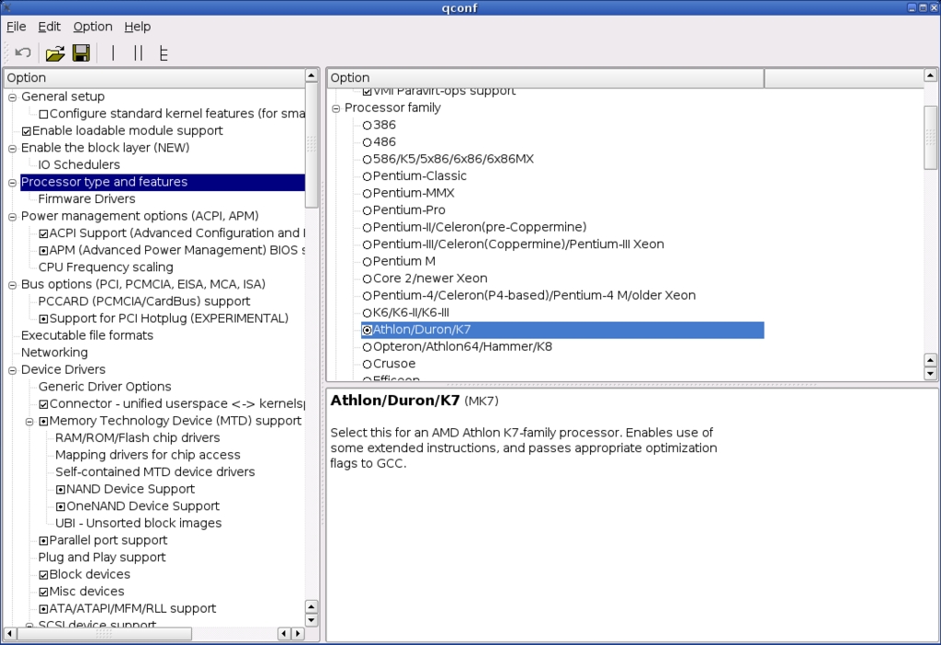Collapse the Device Drivers tree node
This screenshot has width=941, height=645.
click(x=13, y=370)
